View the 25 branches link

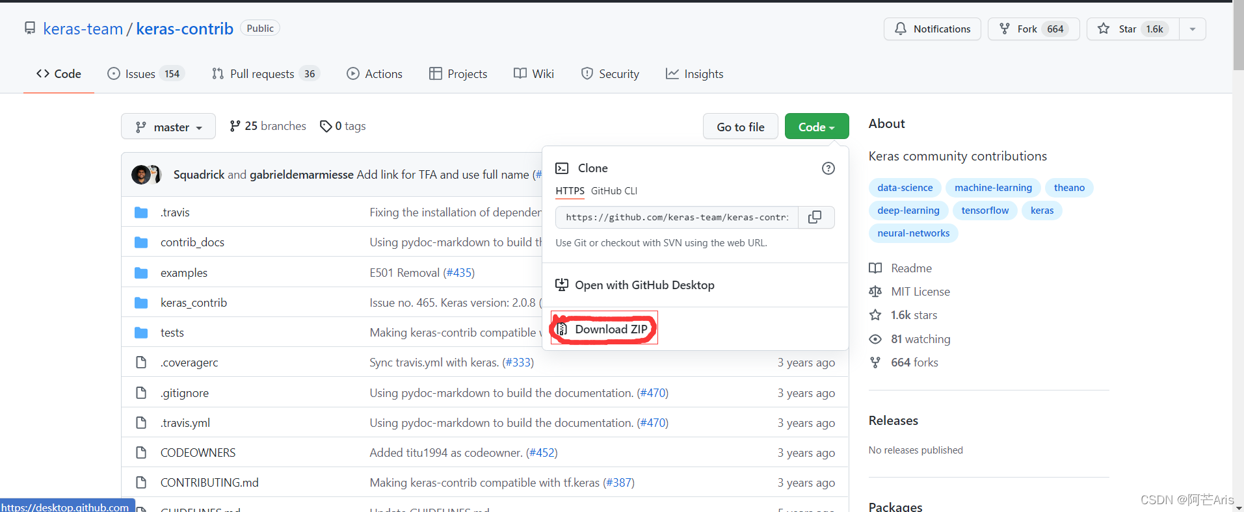[267, 126]
